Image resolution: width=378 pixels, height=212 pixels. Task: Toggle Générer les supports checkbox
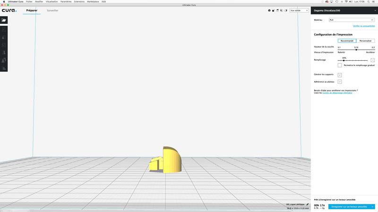[x=340, y=75]
